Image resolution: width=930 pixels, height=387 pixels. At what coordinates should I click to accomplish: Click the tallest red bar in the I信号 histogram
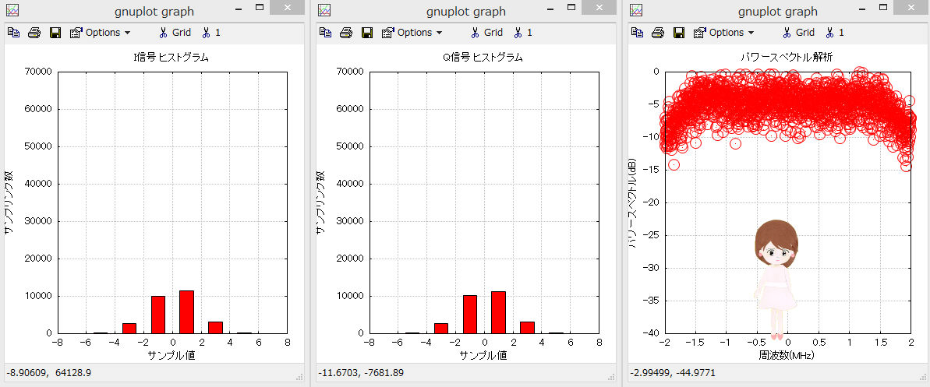pos(186,311)
